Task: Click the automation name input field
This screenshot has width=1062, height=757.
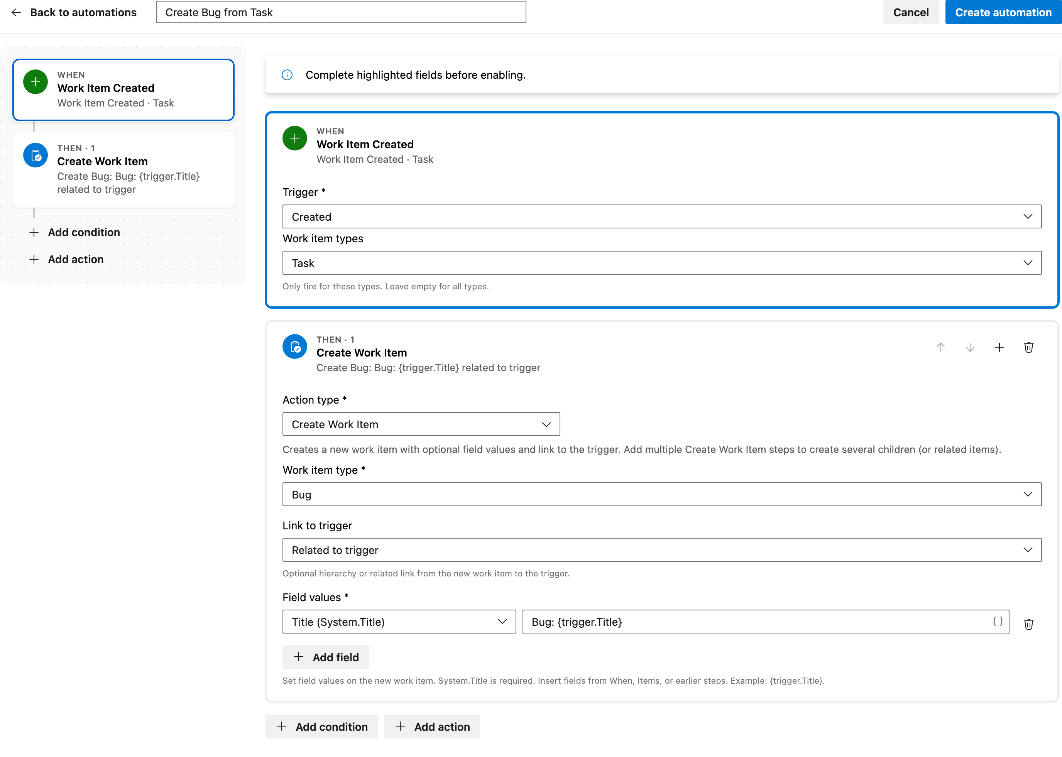Action: (341, 12)
